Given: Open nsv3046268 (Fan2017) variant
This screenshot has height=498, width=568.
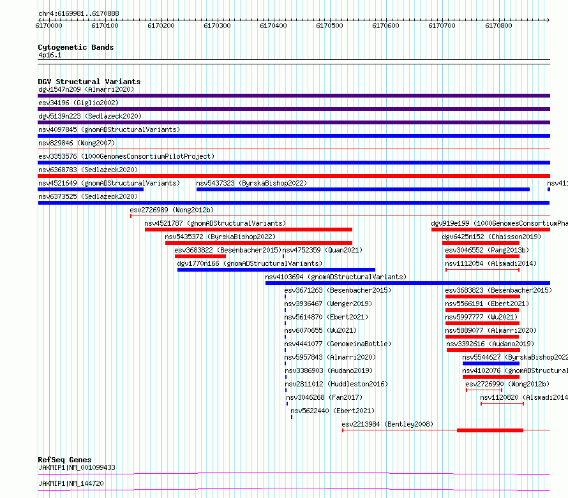Looking at the screenshot, I should click(324, 397).
